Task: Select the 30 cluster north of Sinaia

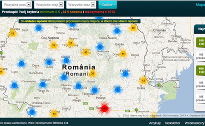Action: [x=93, y=74]
